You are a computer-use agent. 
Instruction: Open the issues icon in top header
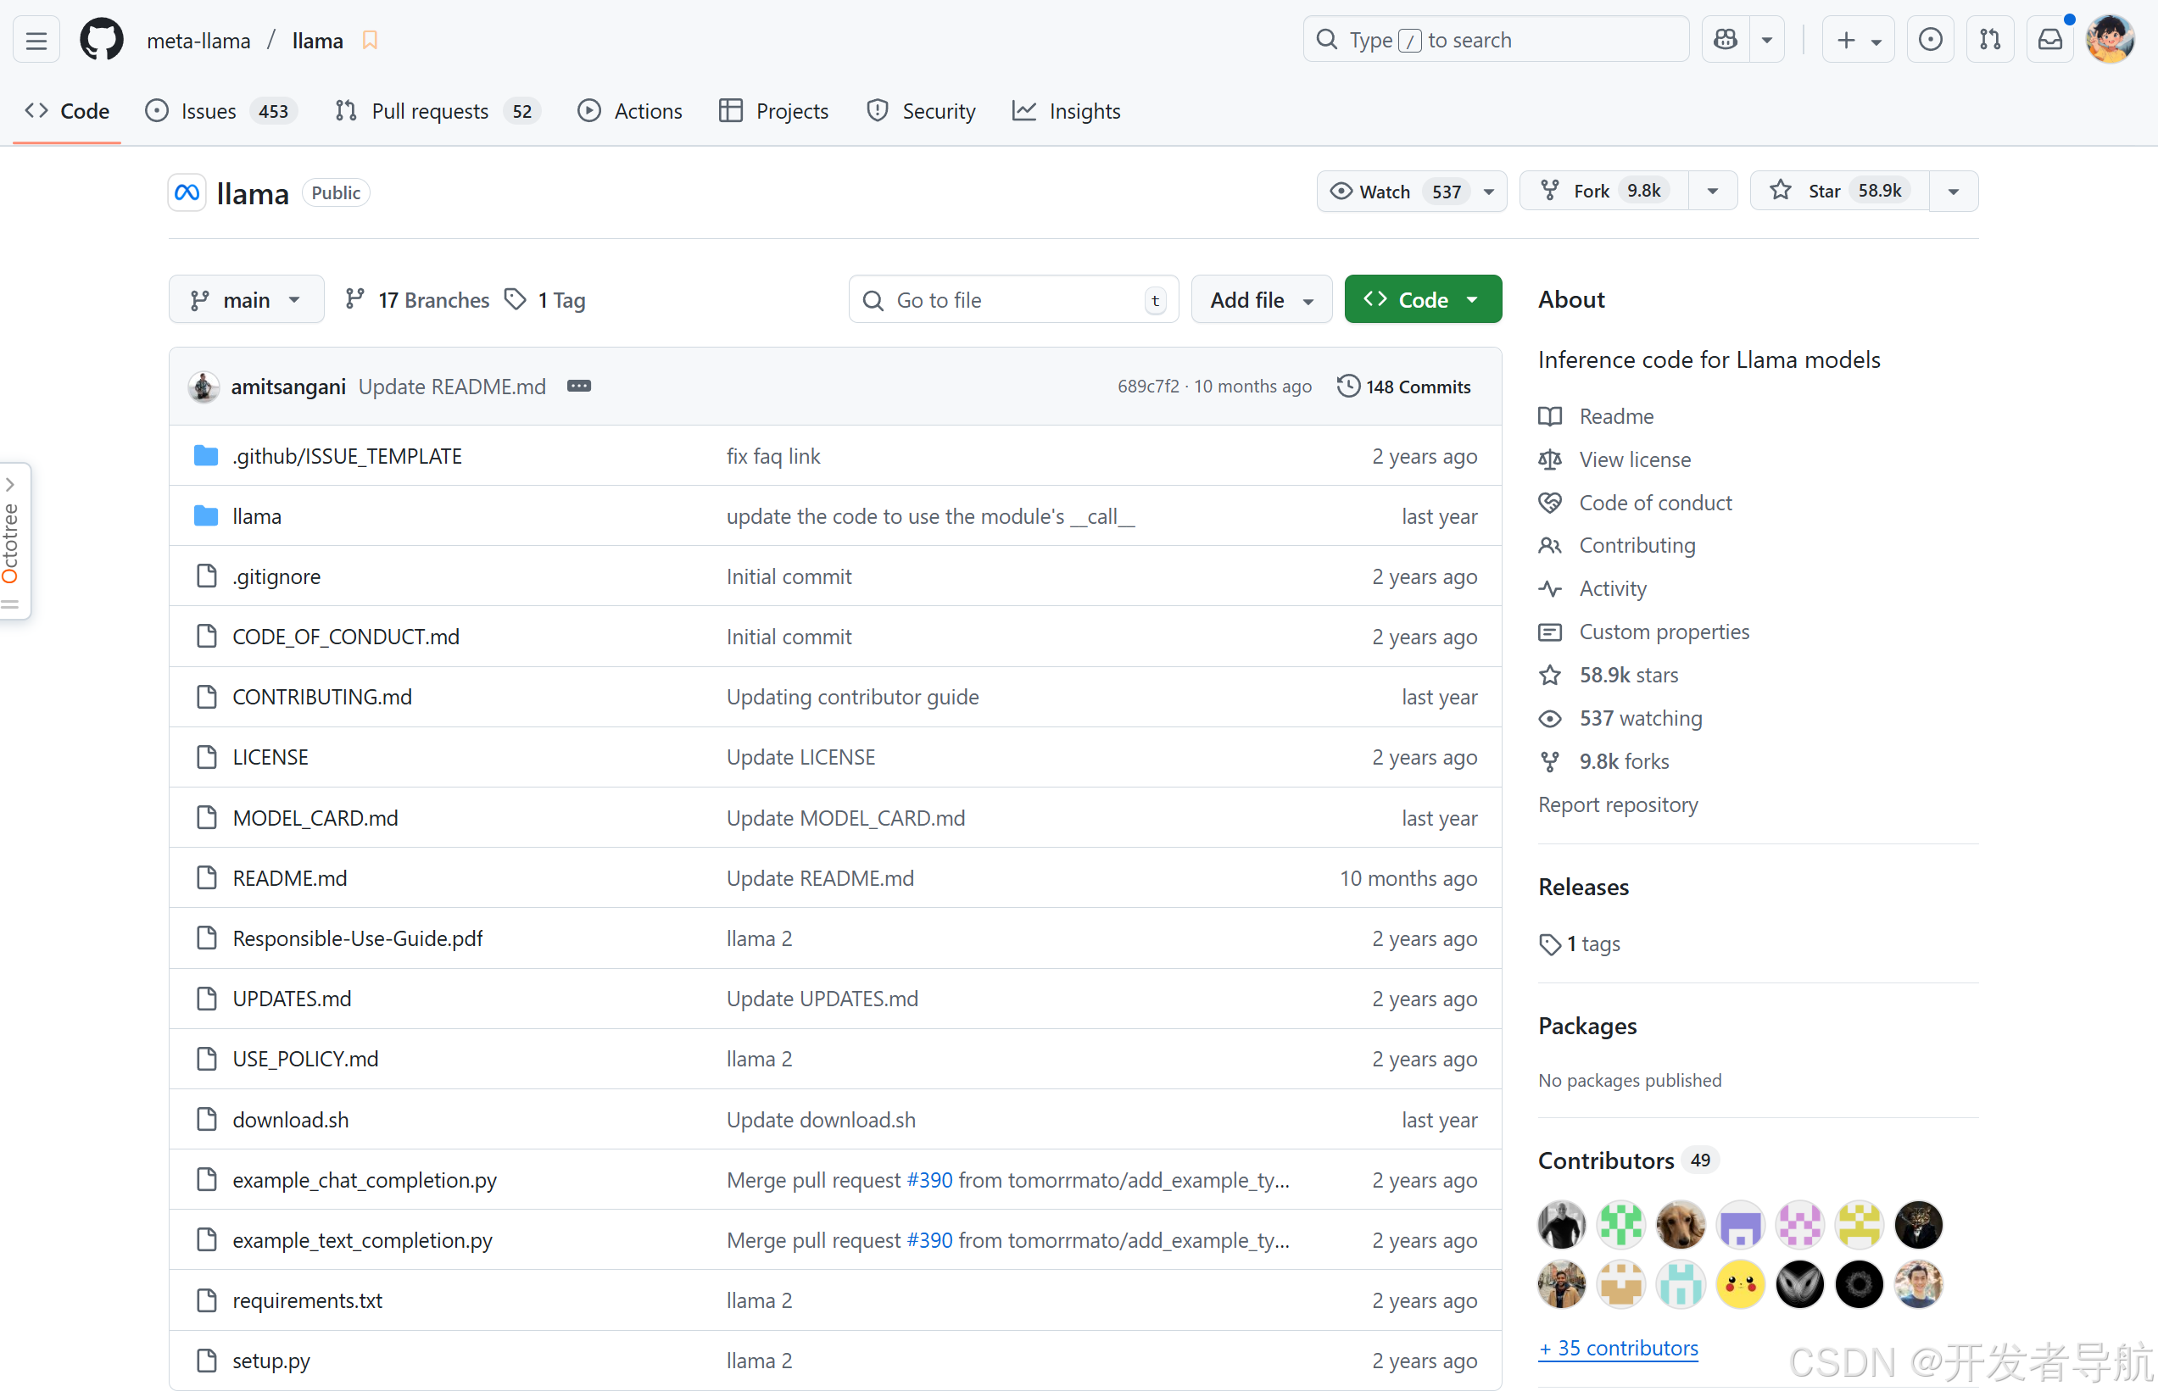click(x=1931, y=40)
